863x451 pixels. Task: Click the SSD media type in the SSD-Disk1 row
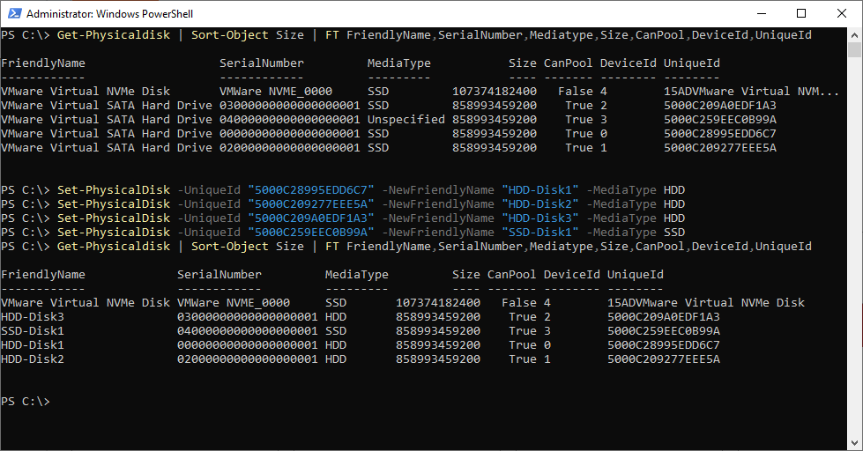(336, 331)
